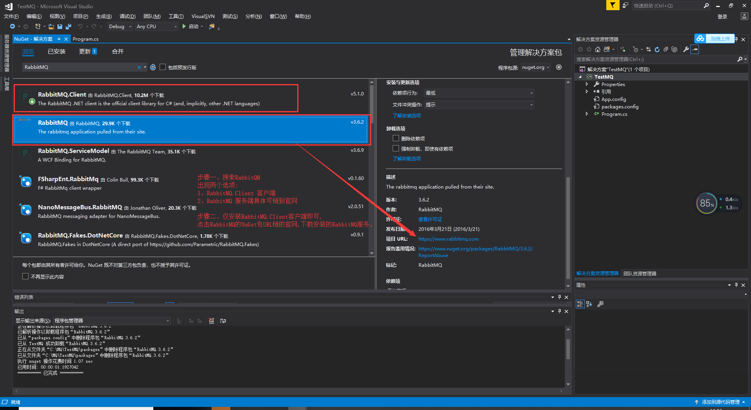Toggle word wrap icon in Output panel

[223, 321]
